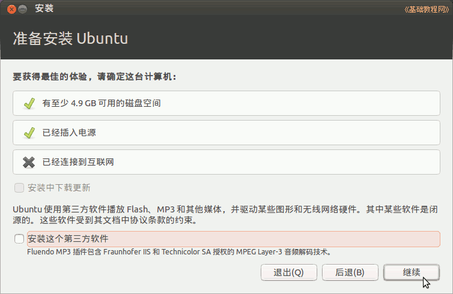Click the Ubuntu 使用第三方软件 paragraph
The image size is (453, 294).
coord(225,215)
